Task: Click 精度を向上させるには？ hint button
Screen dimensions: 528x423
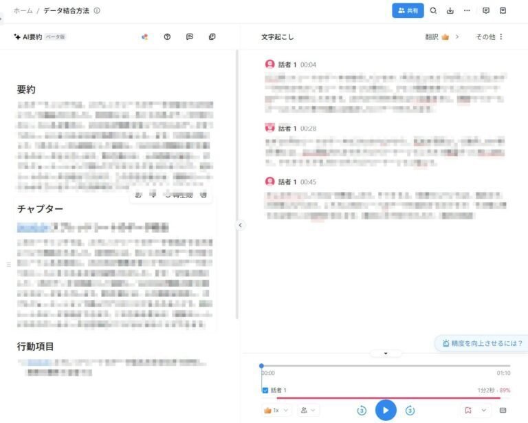Action: pyautogui.click(x=482, y=343)
